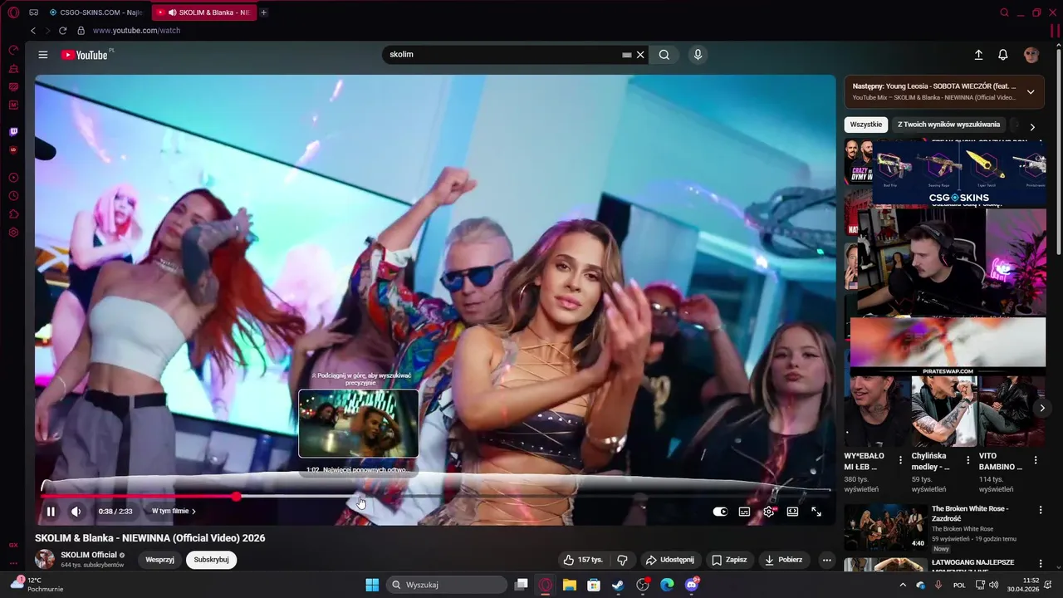Show hidden system tray icons chevron
The width and height of the screenshot is (1063, 598).
(903, 585)
